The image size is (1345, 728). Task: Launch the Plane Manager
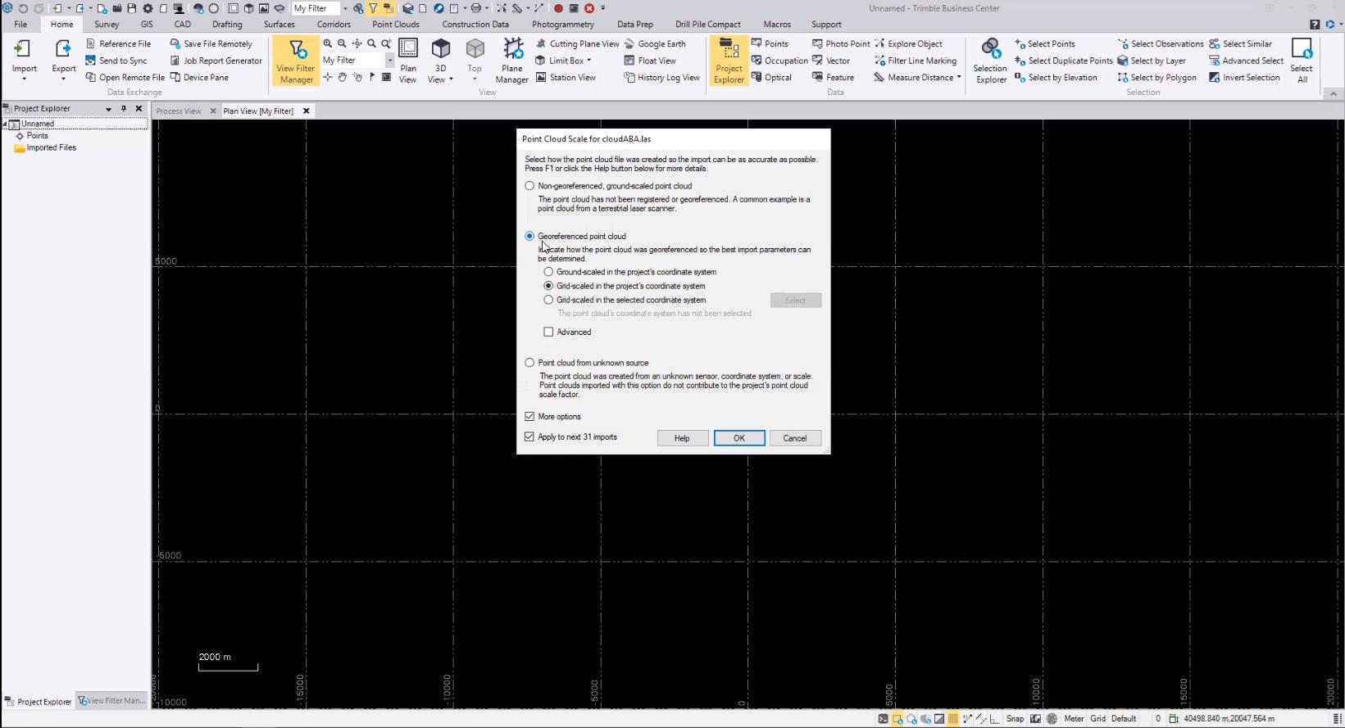511,61
